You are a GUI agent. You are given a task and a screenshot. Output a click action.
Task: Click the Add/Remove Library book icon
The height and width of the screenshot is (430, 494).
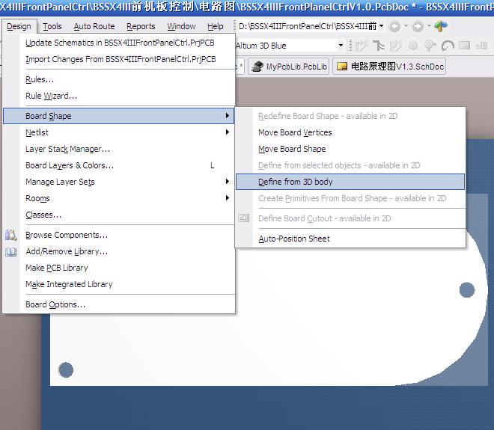[11, 252]
